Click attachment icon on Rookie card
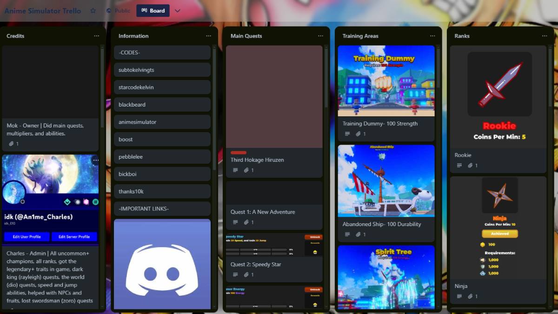The image size is (558, 314). click(x=471, y=166)
